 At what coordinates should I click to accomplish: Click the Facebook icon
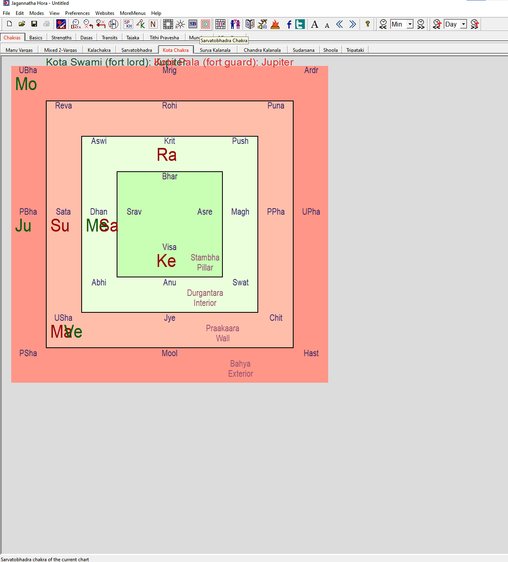pos(289,24)
